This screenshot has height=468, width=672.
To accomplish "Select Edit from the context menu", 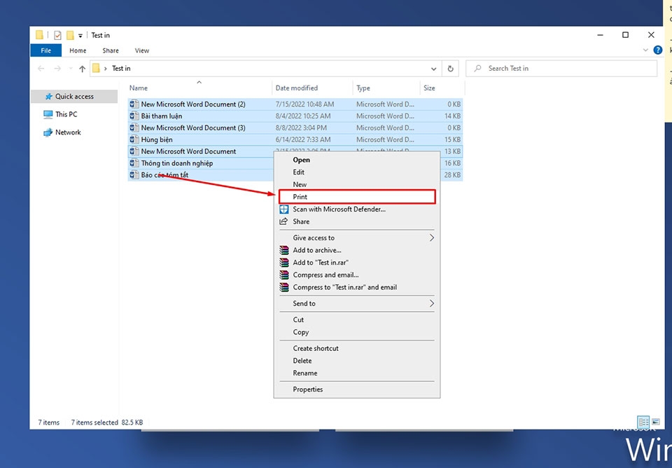I will [357, 172].
